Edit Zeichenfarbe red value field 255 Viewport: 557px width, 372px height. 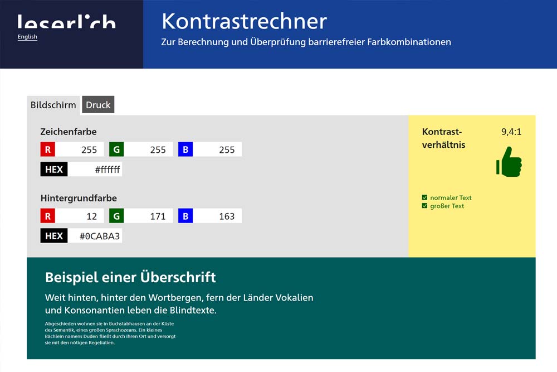(x=80, y=149)
